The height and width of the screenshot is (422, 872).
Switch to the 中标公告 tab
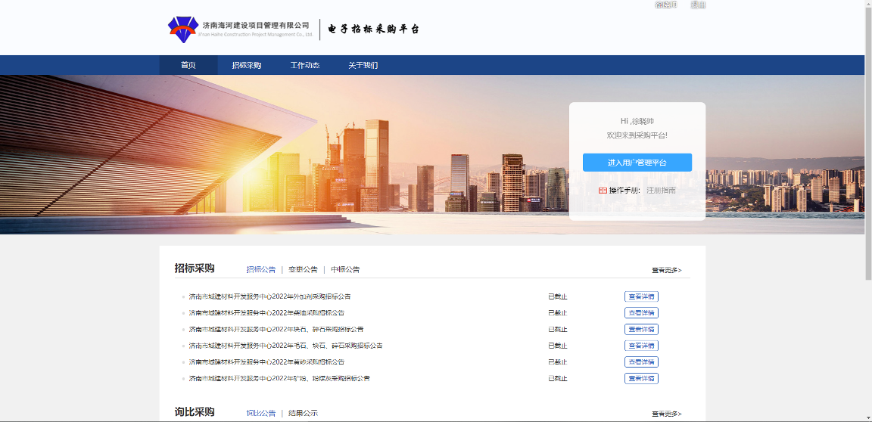pyautogui.click(x=345, y=269)
